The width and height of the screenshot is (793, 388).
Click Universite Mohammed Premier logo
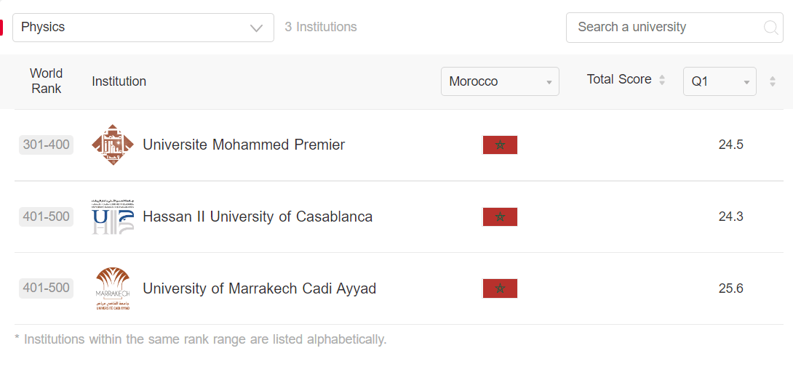pos(113,145)
